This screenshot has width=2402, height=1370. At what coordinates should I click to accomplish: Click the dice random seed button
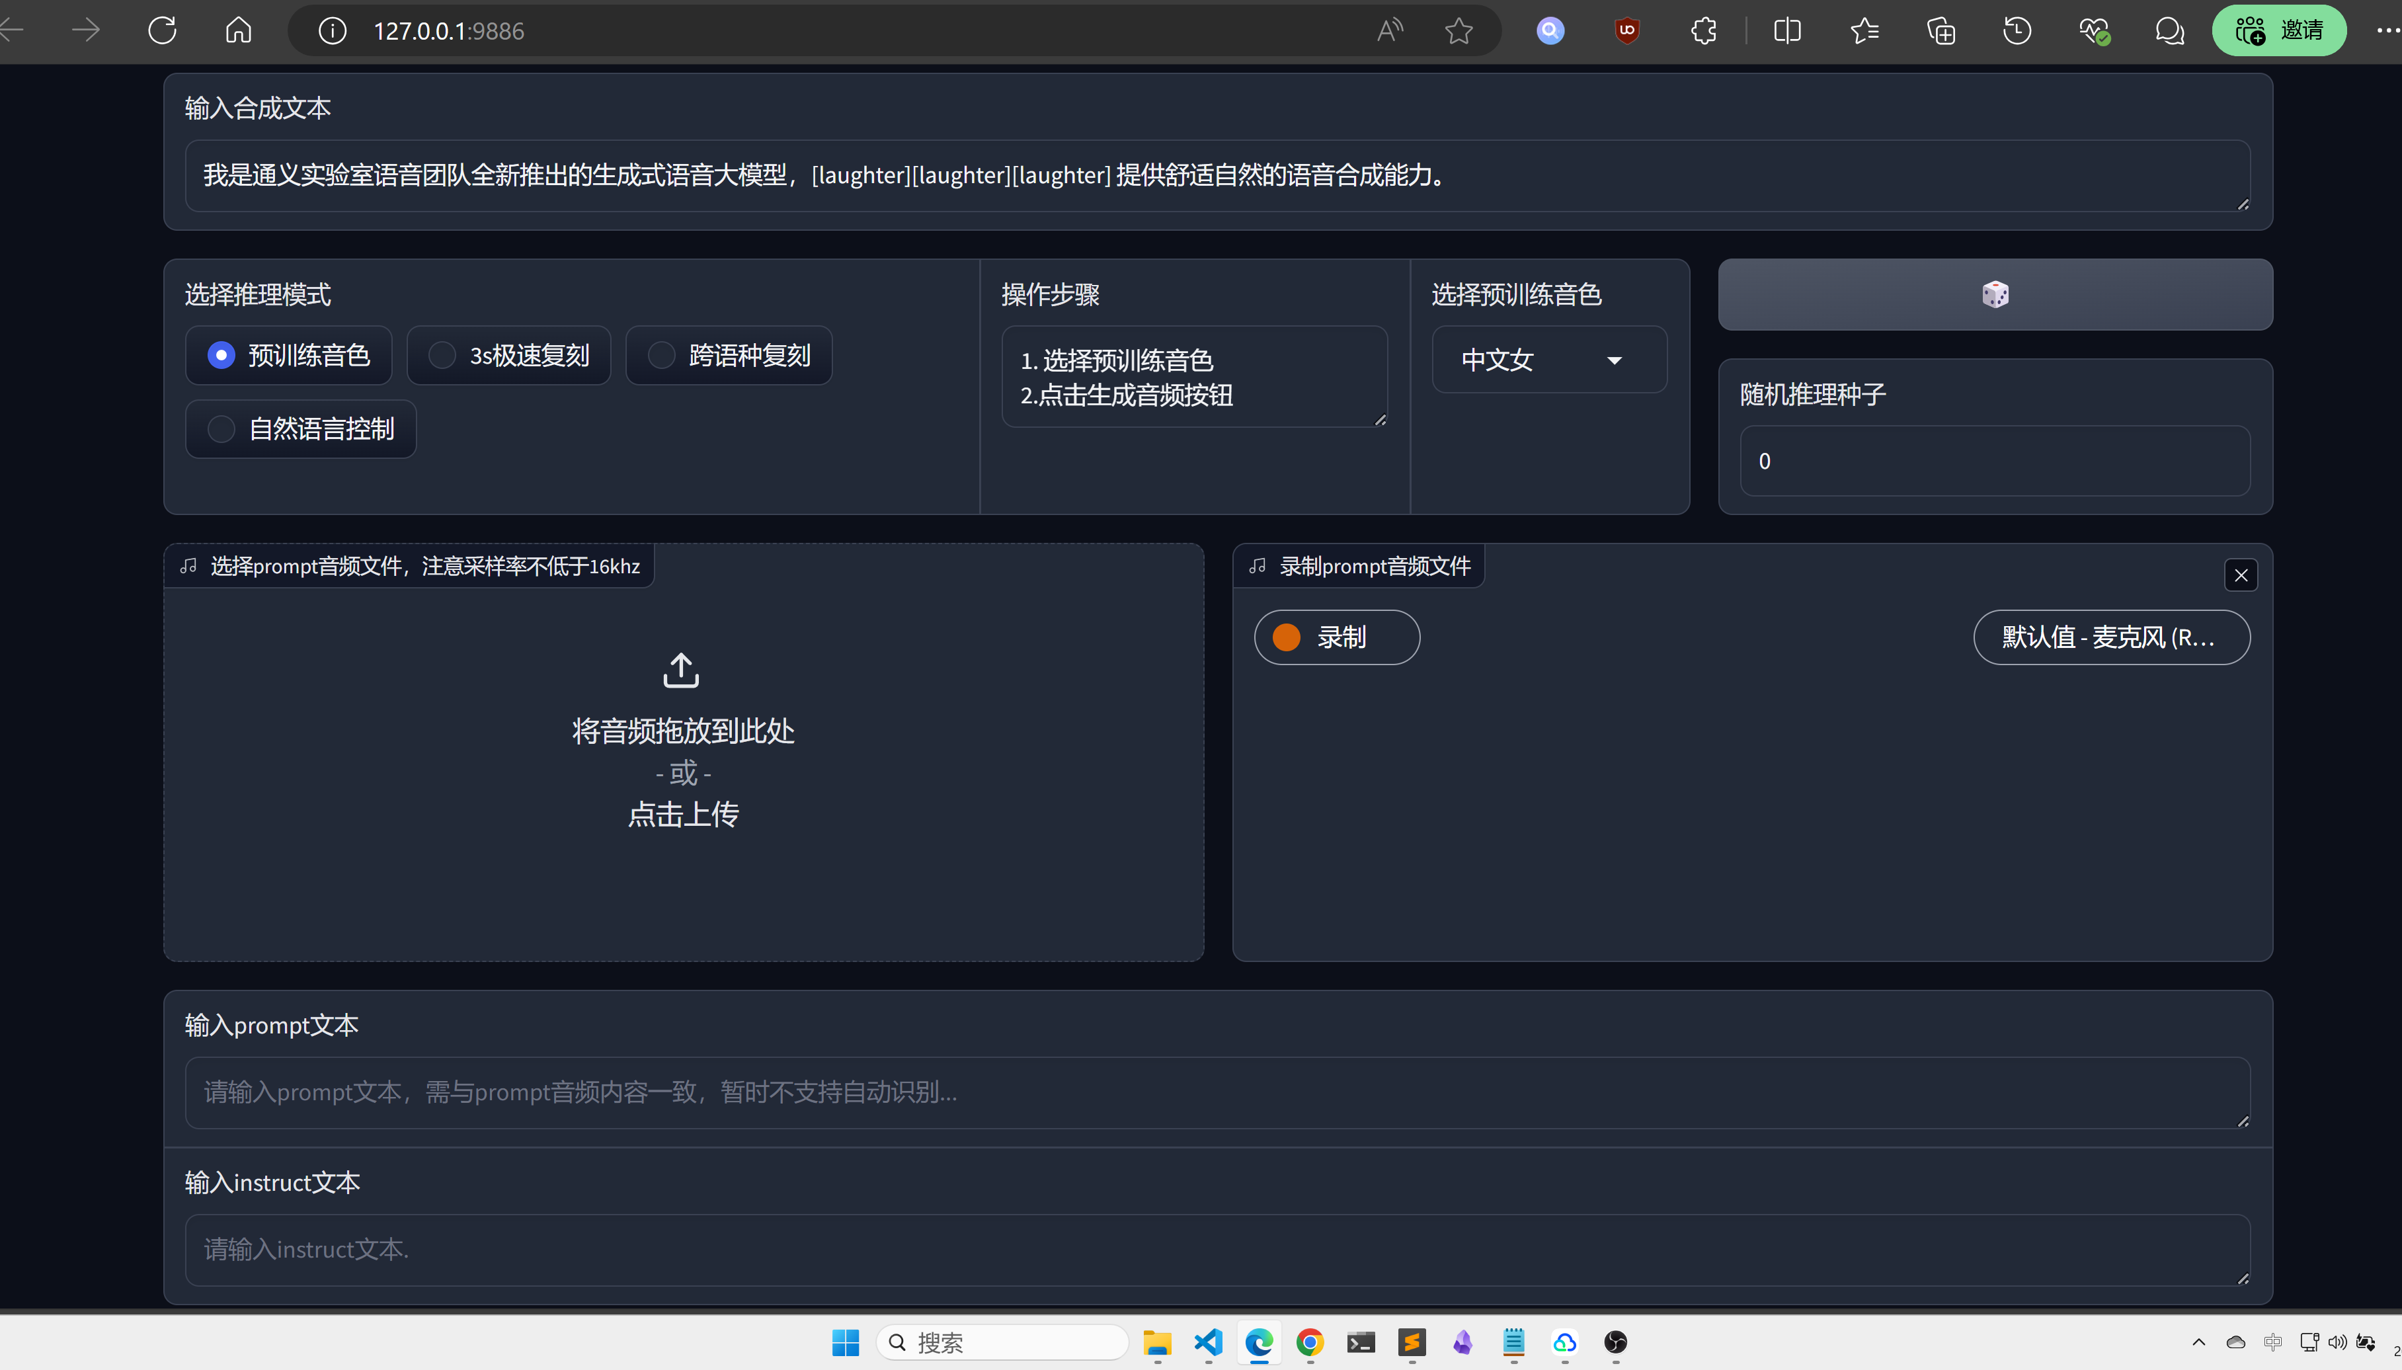coord(1995,294)
